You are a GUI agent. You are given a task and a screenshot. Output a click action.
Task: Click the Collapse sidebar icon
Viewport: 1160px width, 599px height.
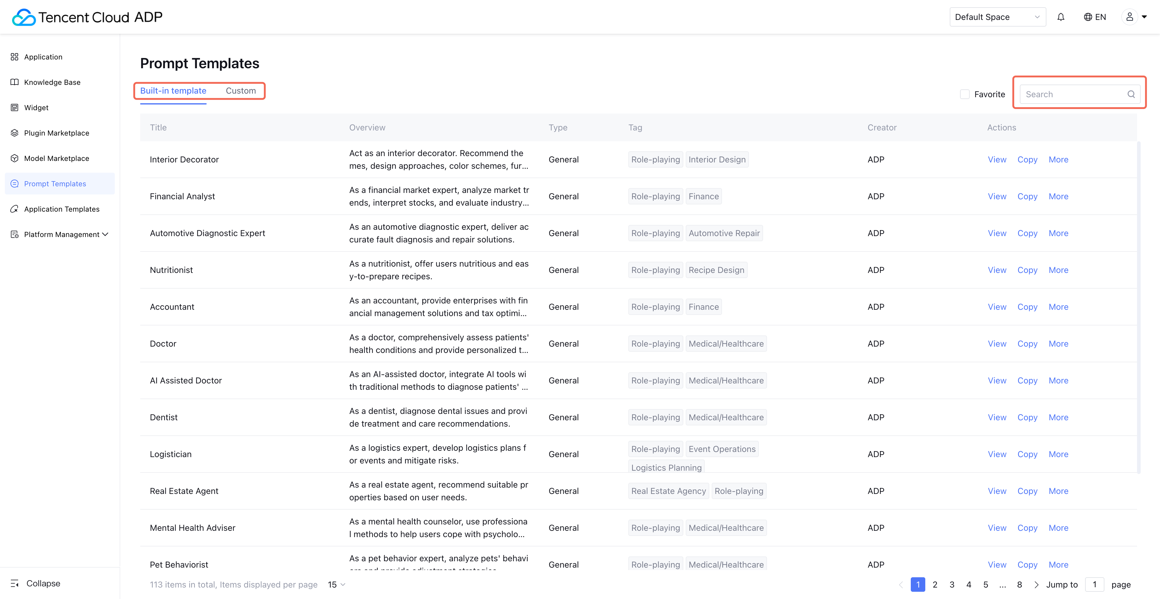pos(14,583)
